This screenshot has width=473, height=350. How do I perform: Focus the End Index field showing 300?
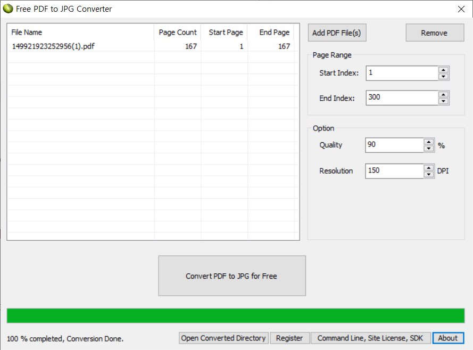(x=402, y=98)
